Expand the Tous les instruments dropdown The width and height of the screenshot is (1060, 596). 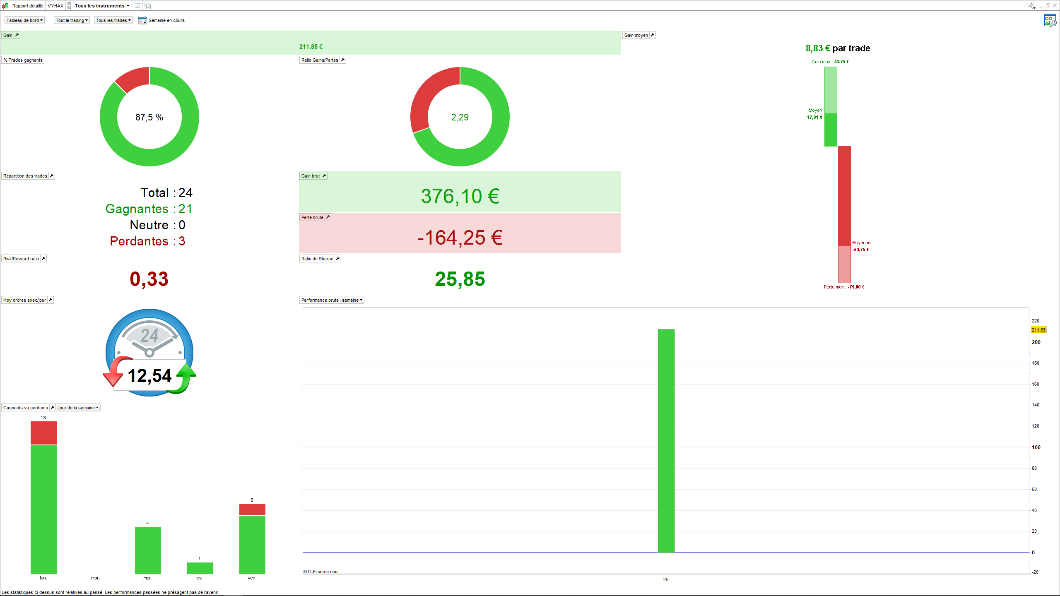coord(102,6)
